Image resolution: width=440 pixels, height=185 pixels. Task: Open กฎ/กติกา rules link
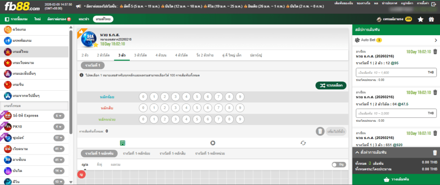click(407, 3)
